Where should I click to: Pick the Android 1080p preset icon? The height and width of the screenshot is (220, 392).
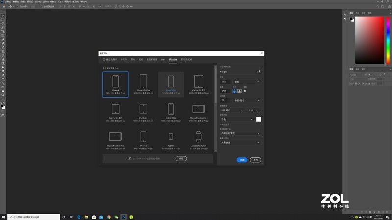pos(171,109)
